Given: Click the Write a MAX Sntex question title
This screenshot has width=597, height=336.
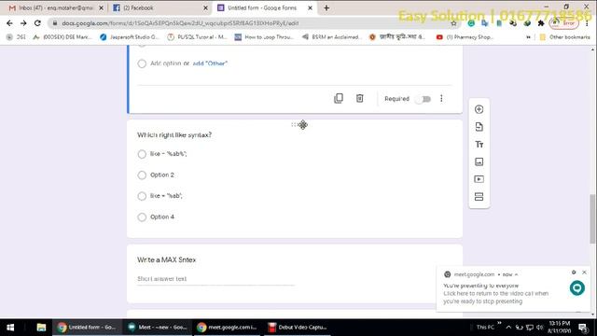Looking at the screenshot, I should tap(166, 259).
